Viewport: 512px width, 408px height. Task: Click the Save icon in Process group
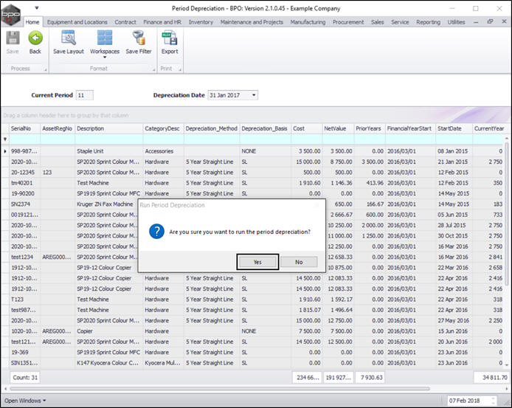click(13, 38)
